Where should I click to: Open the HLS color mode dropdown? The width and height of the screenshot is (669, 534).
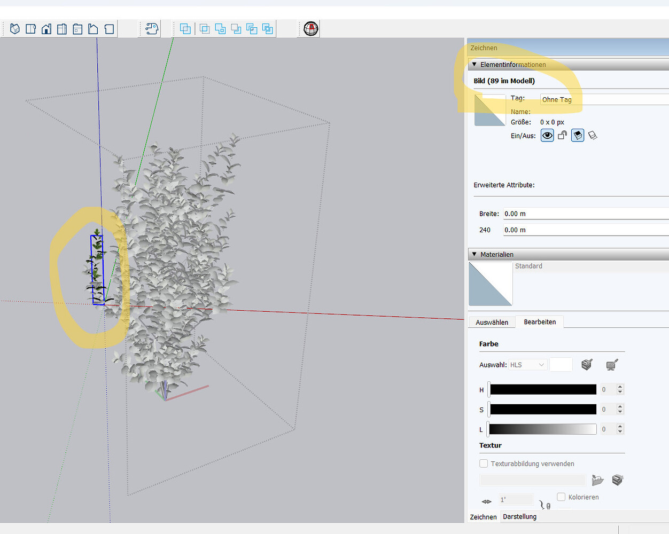click(527, 364)
